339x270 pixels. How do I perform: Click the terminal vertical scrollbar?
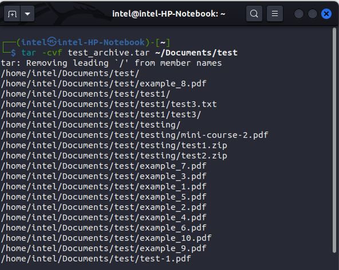click(334, 140)
